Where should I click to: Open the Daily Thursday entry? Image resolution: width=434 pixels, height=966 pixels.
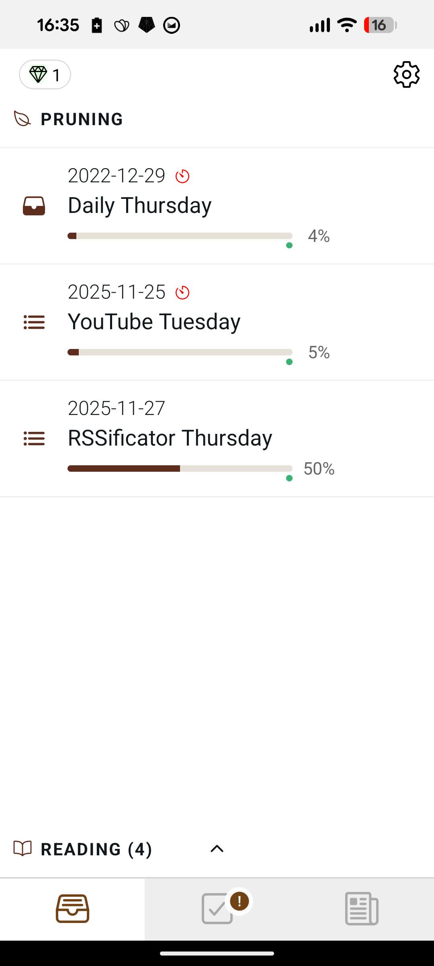click(x=139, y=206)
